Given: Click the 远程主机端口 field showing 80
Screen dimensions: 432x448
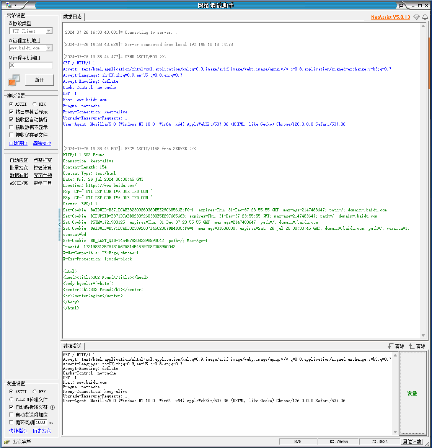Looking at the screenshot, I should click(31, 65).
